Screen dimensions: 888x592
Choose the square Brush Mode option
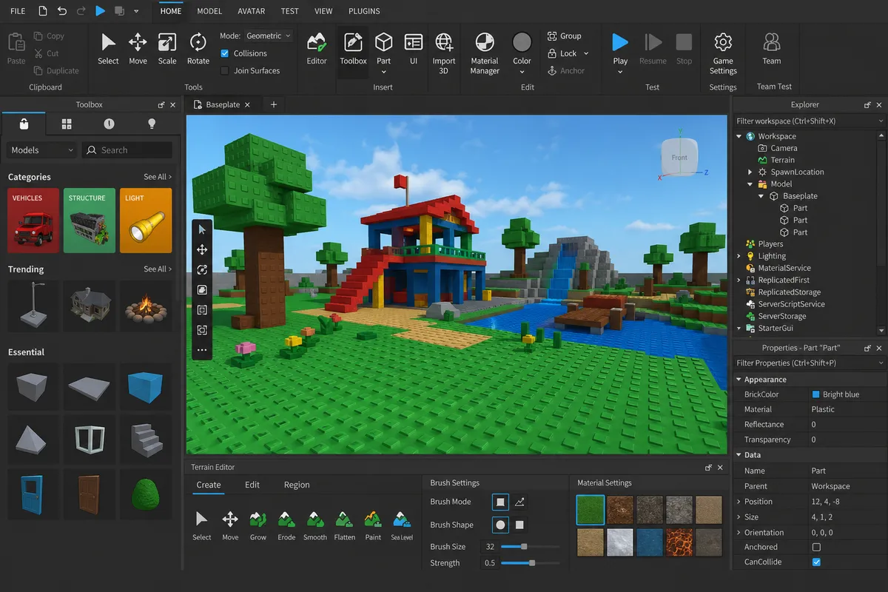click(x=500, y=502)
